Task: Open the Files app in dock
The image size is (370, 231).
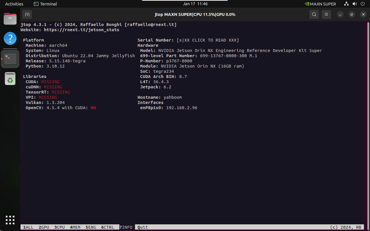Action: (x=10, y=19)
